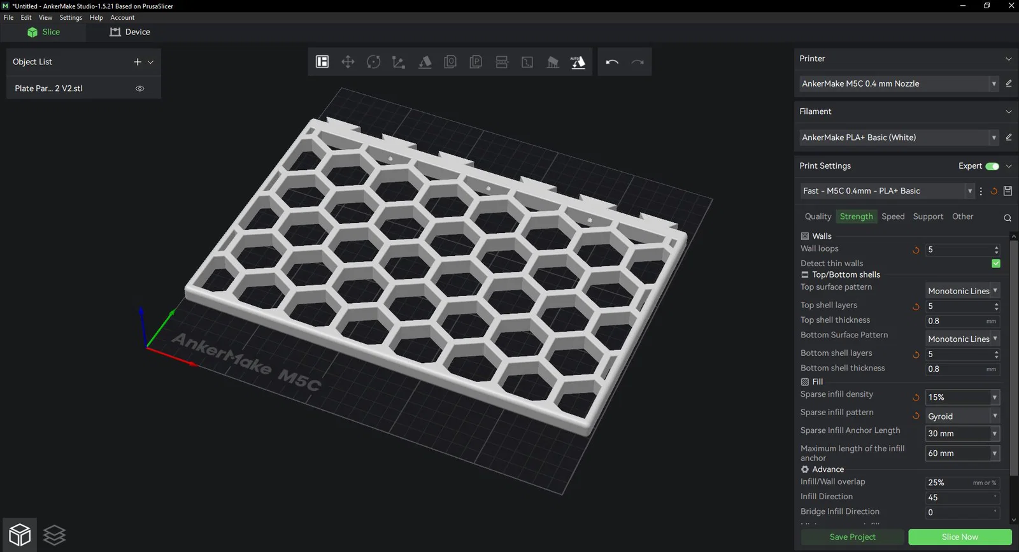
Task: Toggle Expert mode switch
Action: point(992,166)
